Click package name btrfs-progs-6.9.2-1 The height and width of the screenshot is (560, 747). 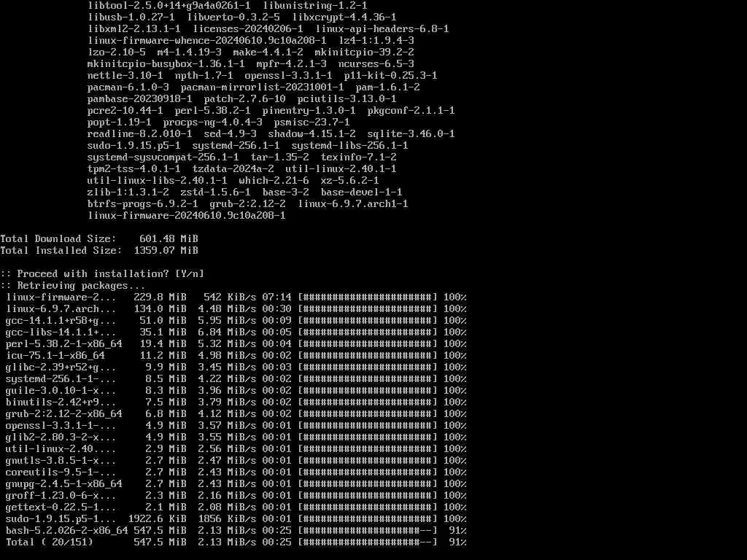pos(142,204)
